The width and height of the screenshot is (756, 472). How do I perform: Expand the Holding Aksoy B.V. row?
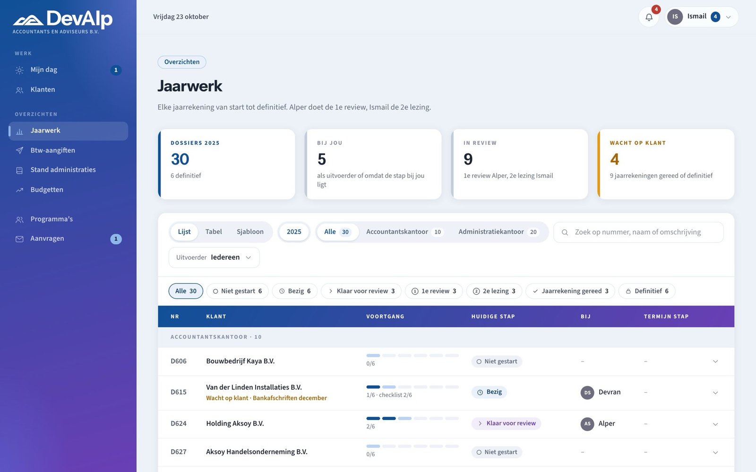pos(715,424)
